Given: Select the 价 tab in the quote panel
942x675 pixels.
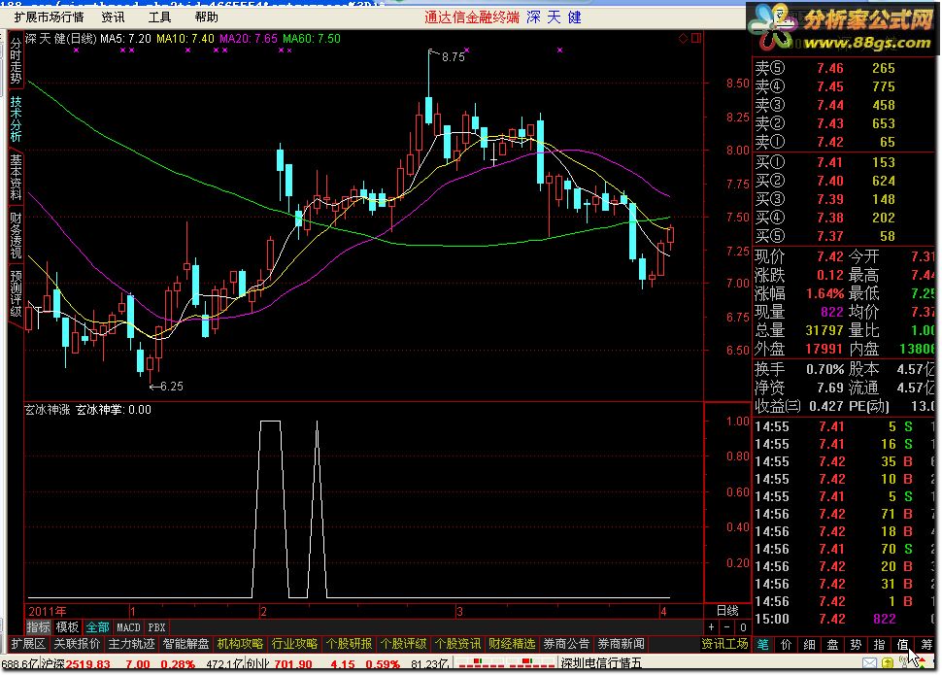Looking at the screenshot, I should [x=786, y=644].
